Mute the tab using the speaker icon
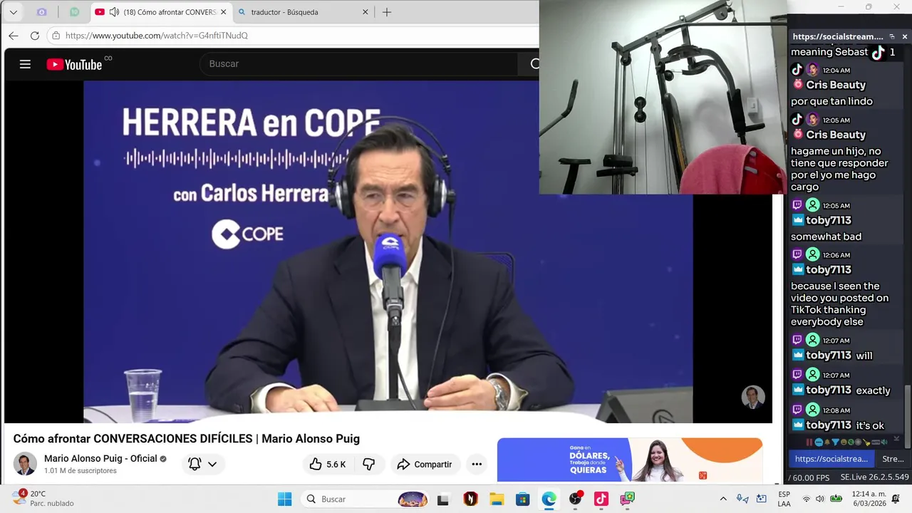The width and height of the screenshot is (912, 513). click(113, 12)
